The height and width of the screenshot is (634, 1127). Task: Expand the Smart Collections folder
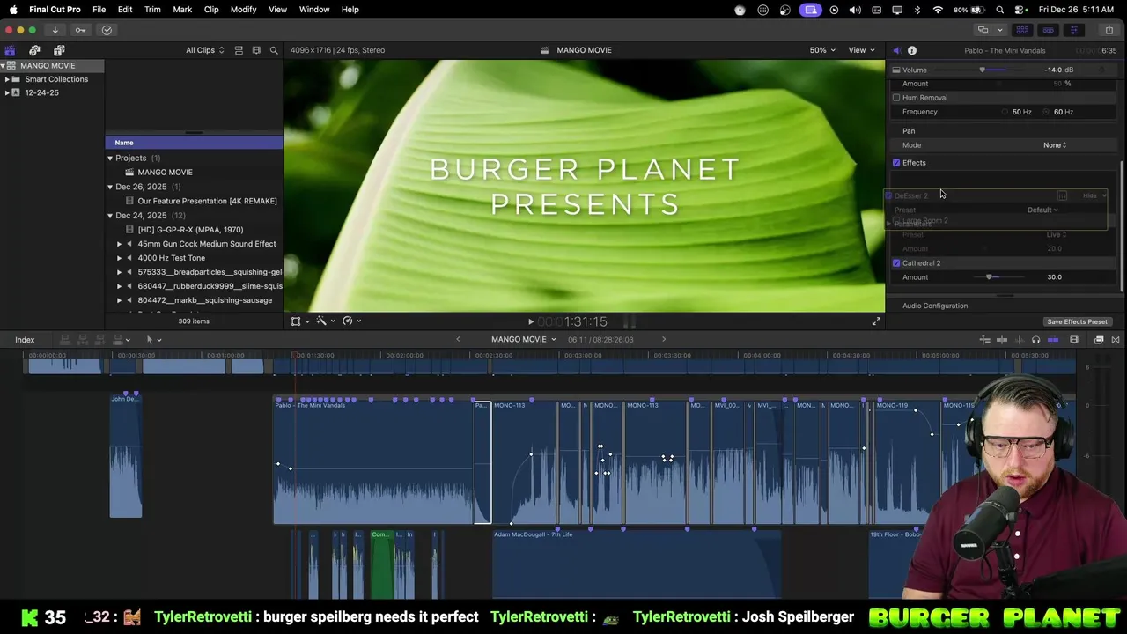pyautogui.click(x=7, y=79)
